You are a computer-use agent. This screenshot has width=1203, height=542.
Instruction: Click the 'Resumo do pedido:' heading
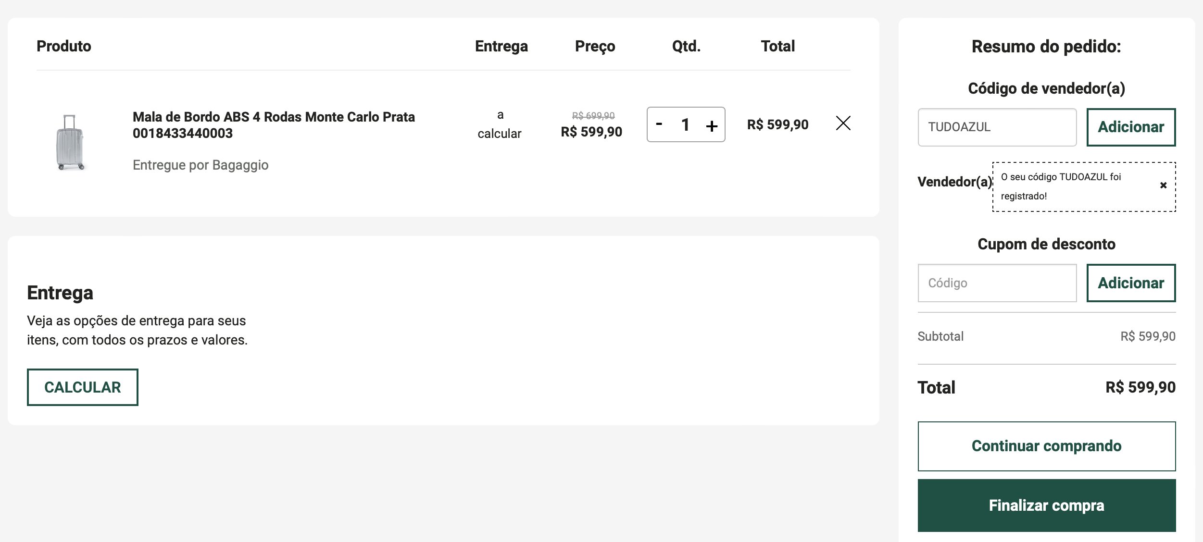point(1046,47)
